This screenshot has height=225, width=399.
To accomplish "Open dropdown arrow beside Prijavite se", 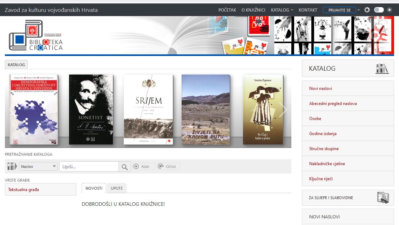I will (x=359, y=10).
